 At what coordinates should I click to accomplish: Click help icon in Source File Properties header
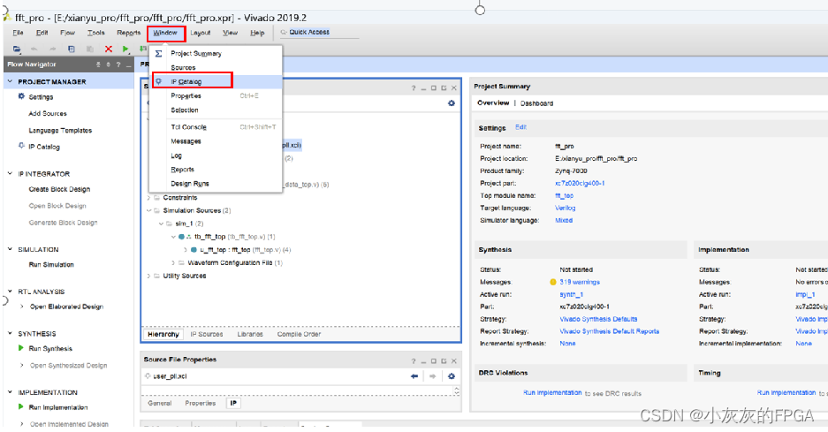tap(414, 361)
